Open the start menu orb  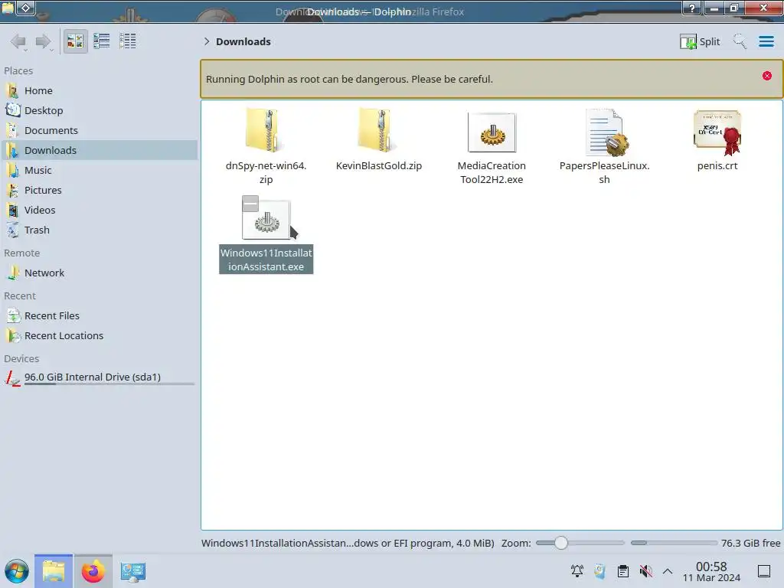click(x=17, y=571)
